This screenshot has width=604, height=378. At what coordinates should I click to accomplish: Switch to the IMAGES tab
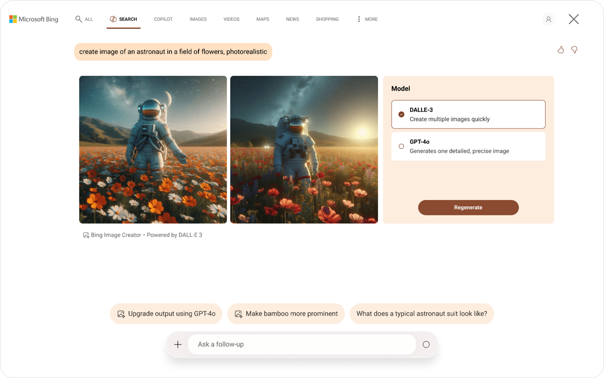tap(198, 19)
